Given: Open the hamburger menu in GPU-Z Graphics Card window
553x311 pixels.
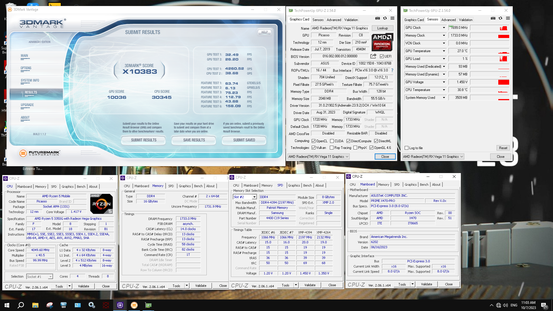Looking at the screenshot, I should (392, 18).
